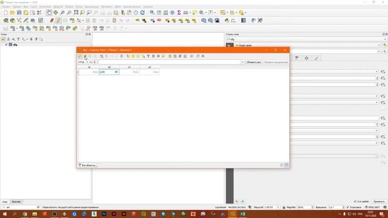Screen dimensions: 388x218
Task: Open the actions gear in the attribute table toolbar
Action: [203, 56]
